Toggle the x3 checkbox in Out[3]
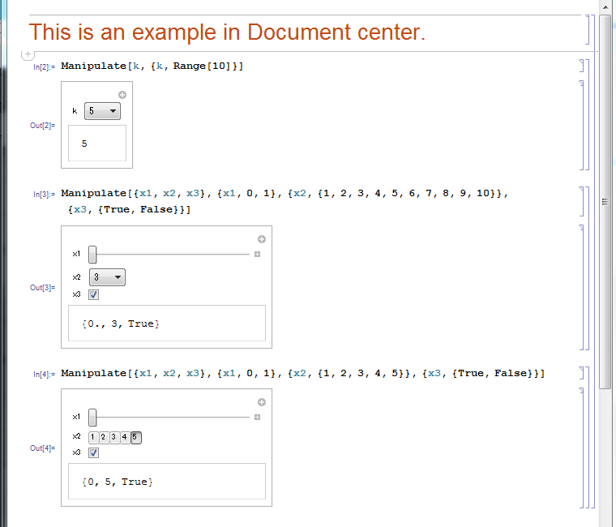The image size is (616, 527). coord(93,294)
